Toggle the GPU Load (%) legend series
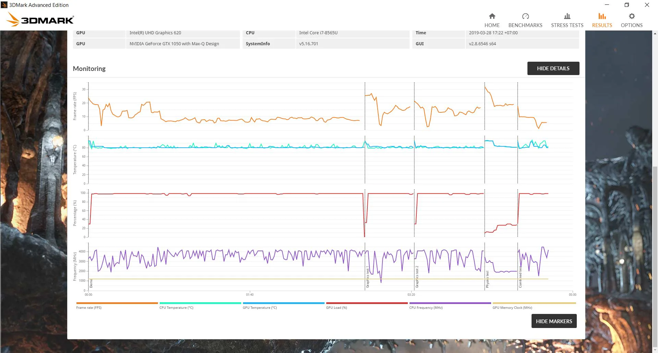 (367, 305)
